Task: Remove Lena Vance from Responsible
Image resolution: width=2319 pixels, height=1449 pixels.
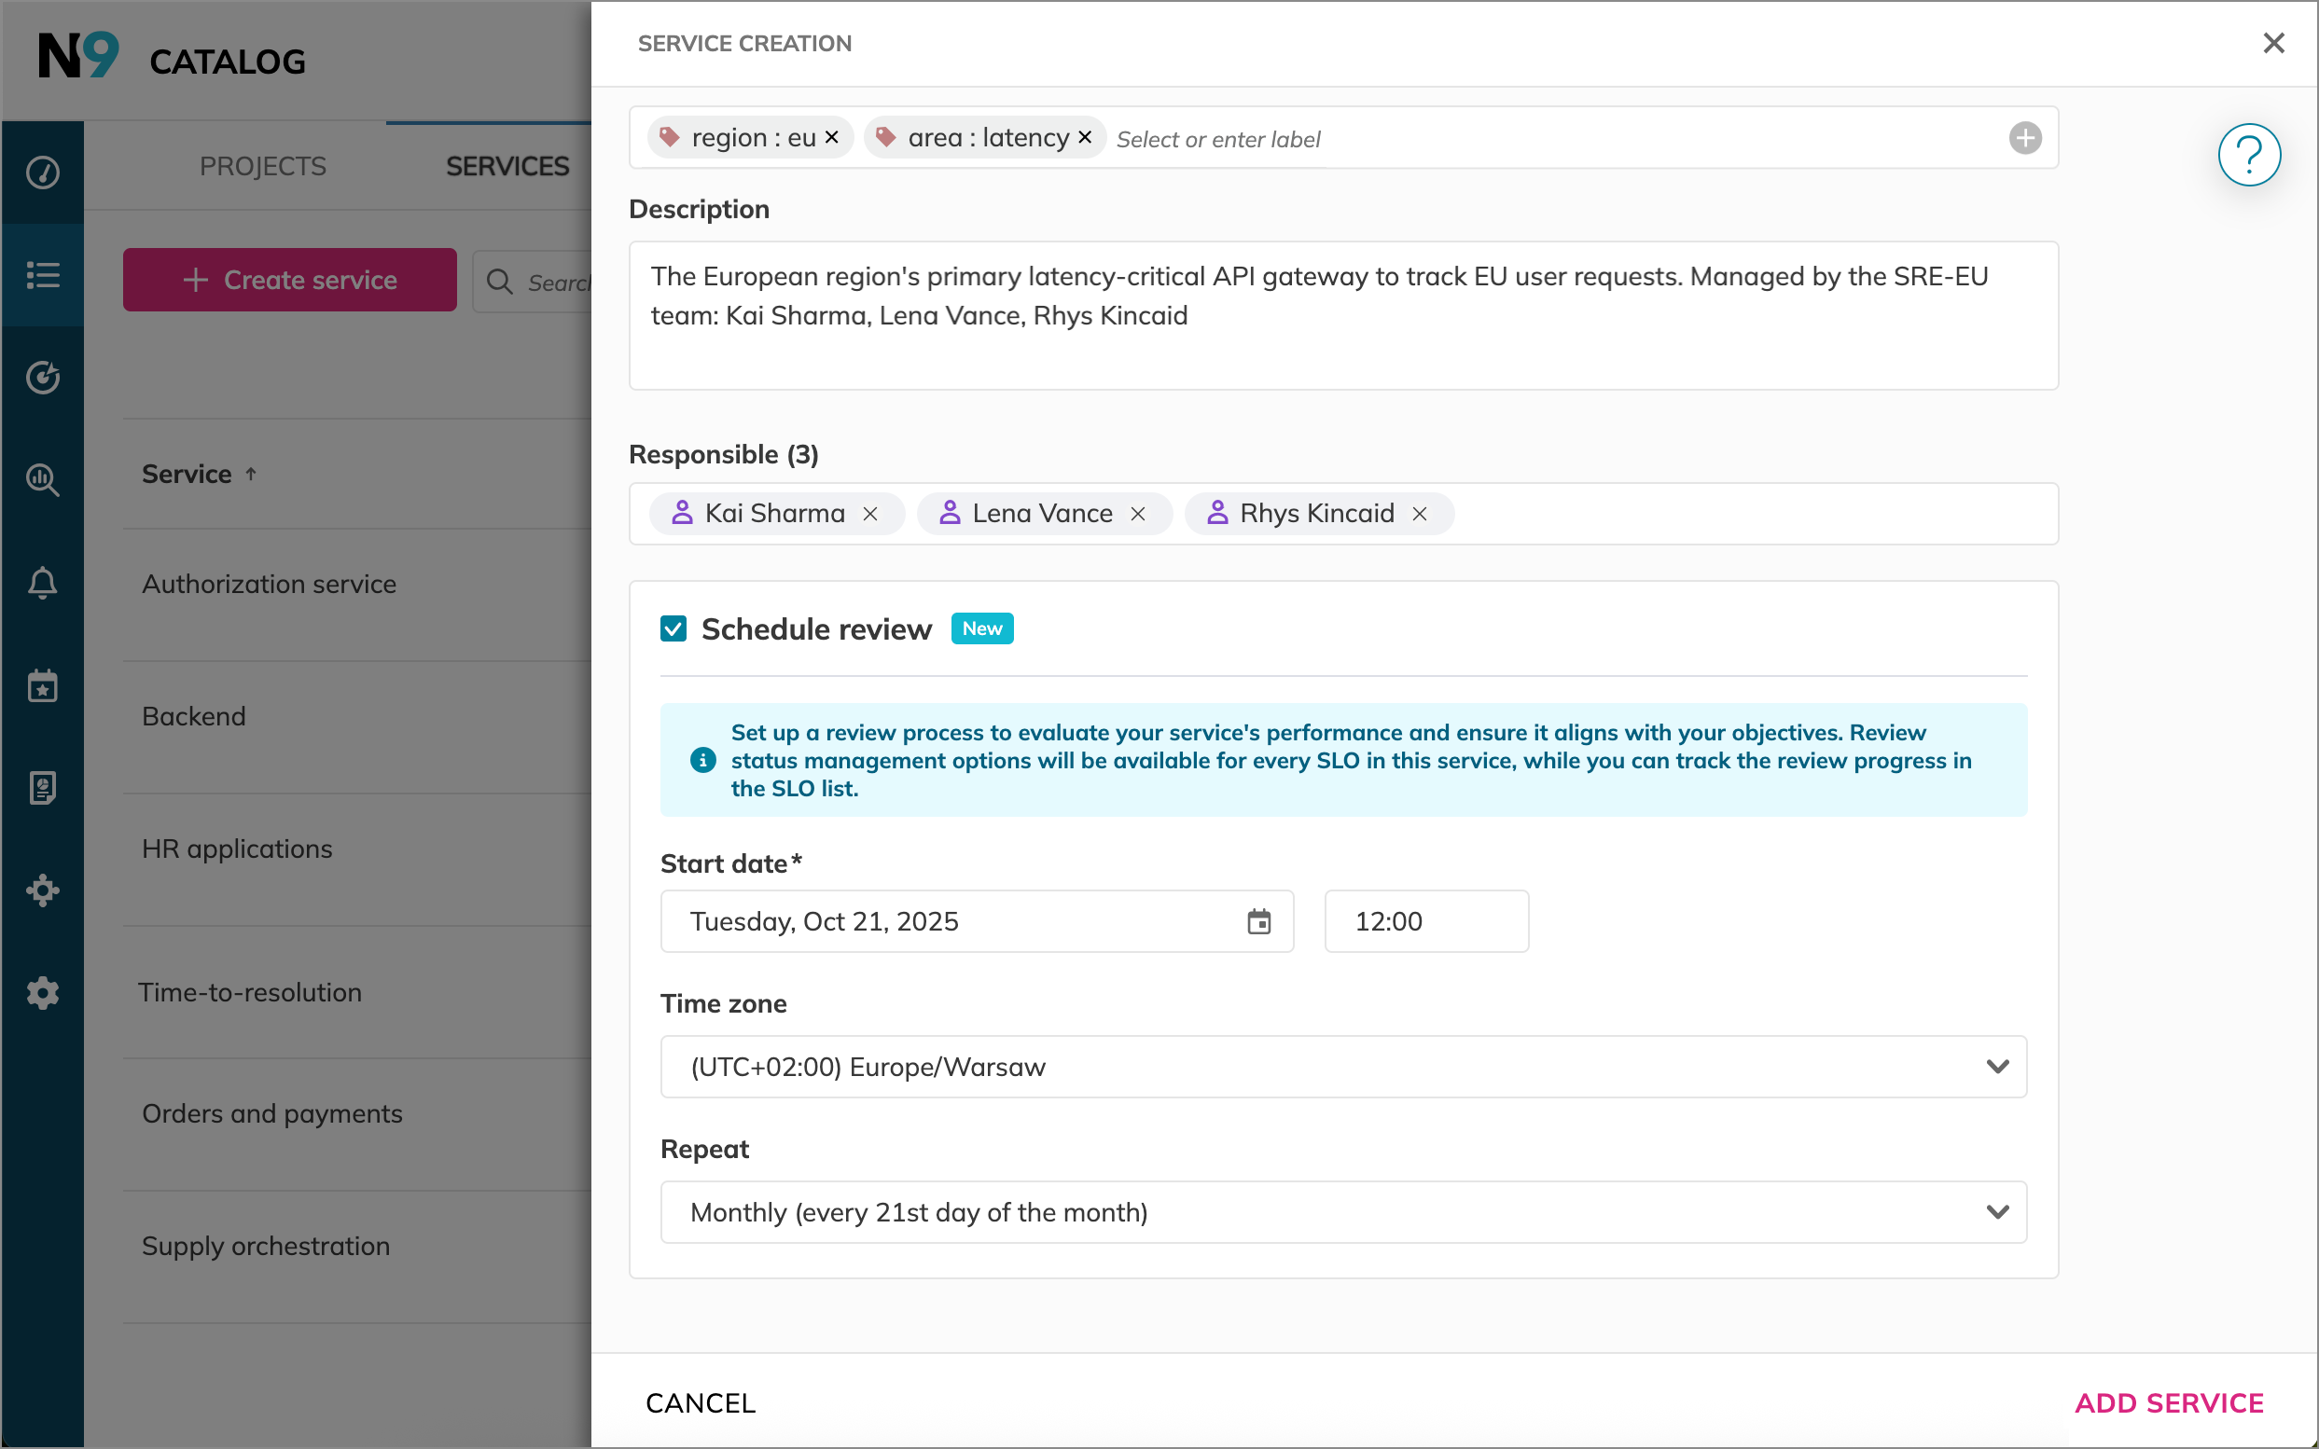Action: 1138,514
